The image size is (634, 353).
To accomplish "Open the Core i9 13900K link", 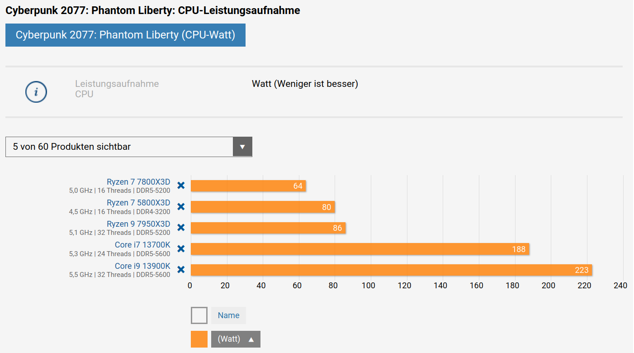I will click(142, 266).
